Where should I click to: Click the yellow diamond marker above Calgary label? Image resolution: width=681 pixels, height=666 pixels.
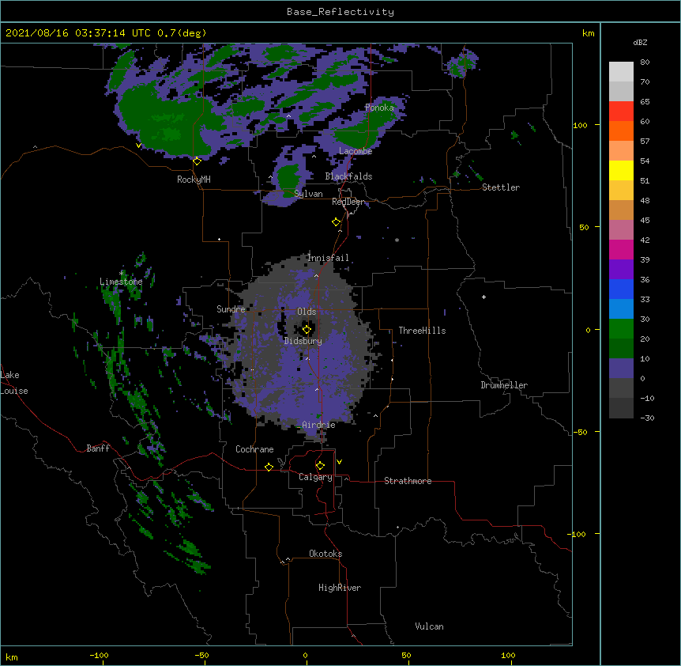pyautogui.click(x=320, y=466)
